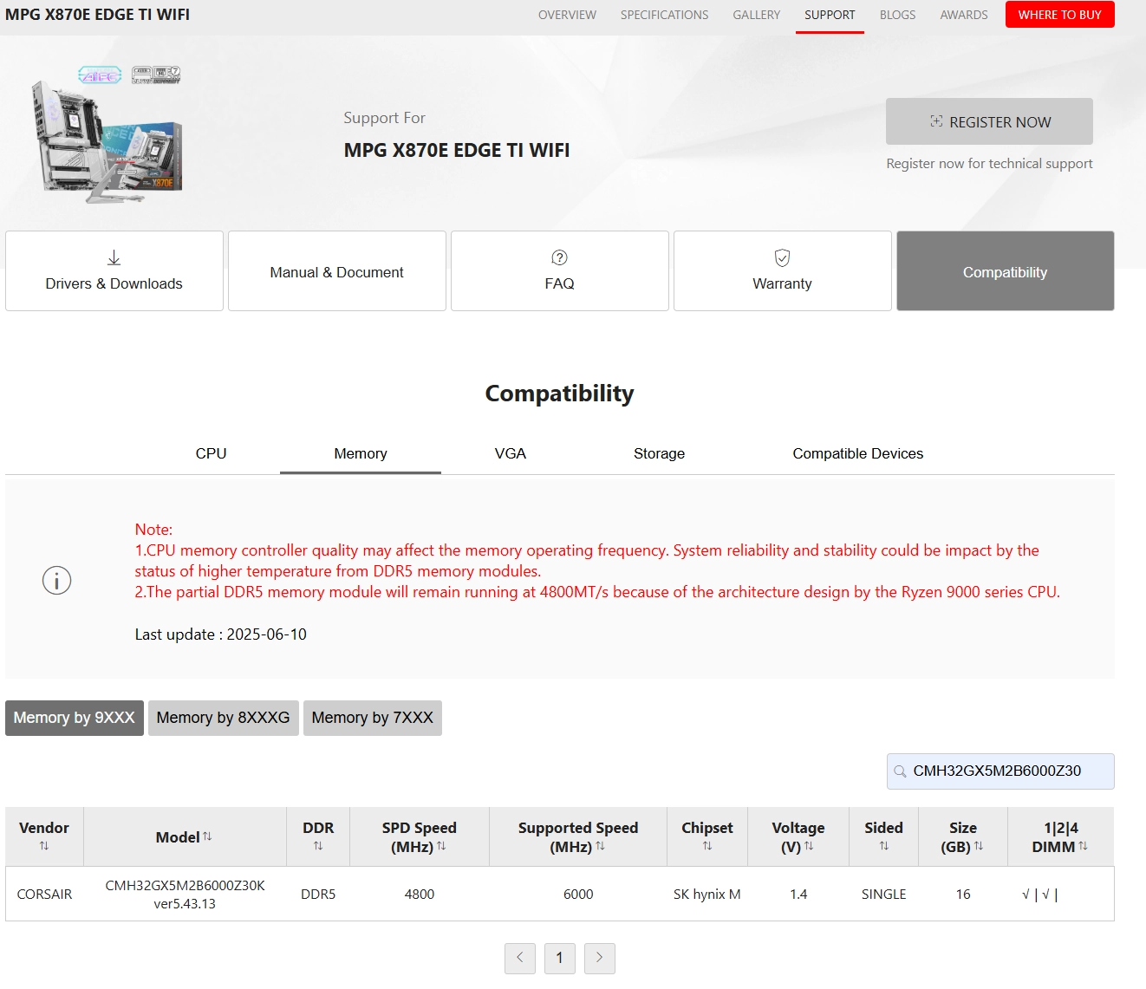The image size is (1146, 989).
Task: Open the SPECIFICATIONS section
Action: click(x=664, y=15)
